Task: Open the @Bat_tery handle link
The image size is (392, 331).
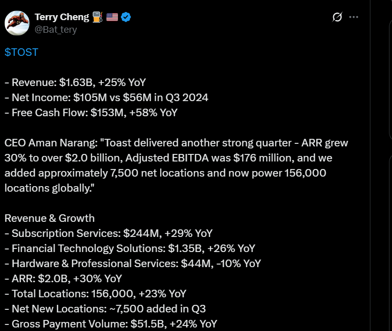Action: click(56, 30)
